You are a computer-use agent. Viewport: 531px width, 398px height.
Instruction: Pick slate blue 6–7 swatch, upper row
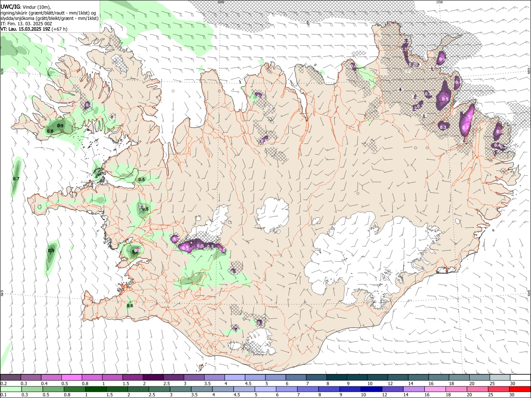[x=296, y=378]
